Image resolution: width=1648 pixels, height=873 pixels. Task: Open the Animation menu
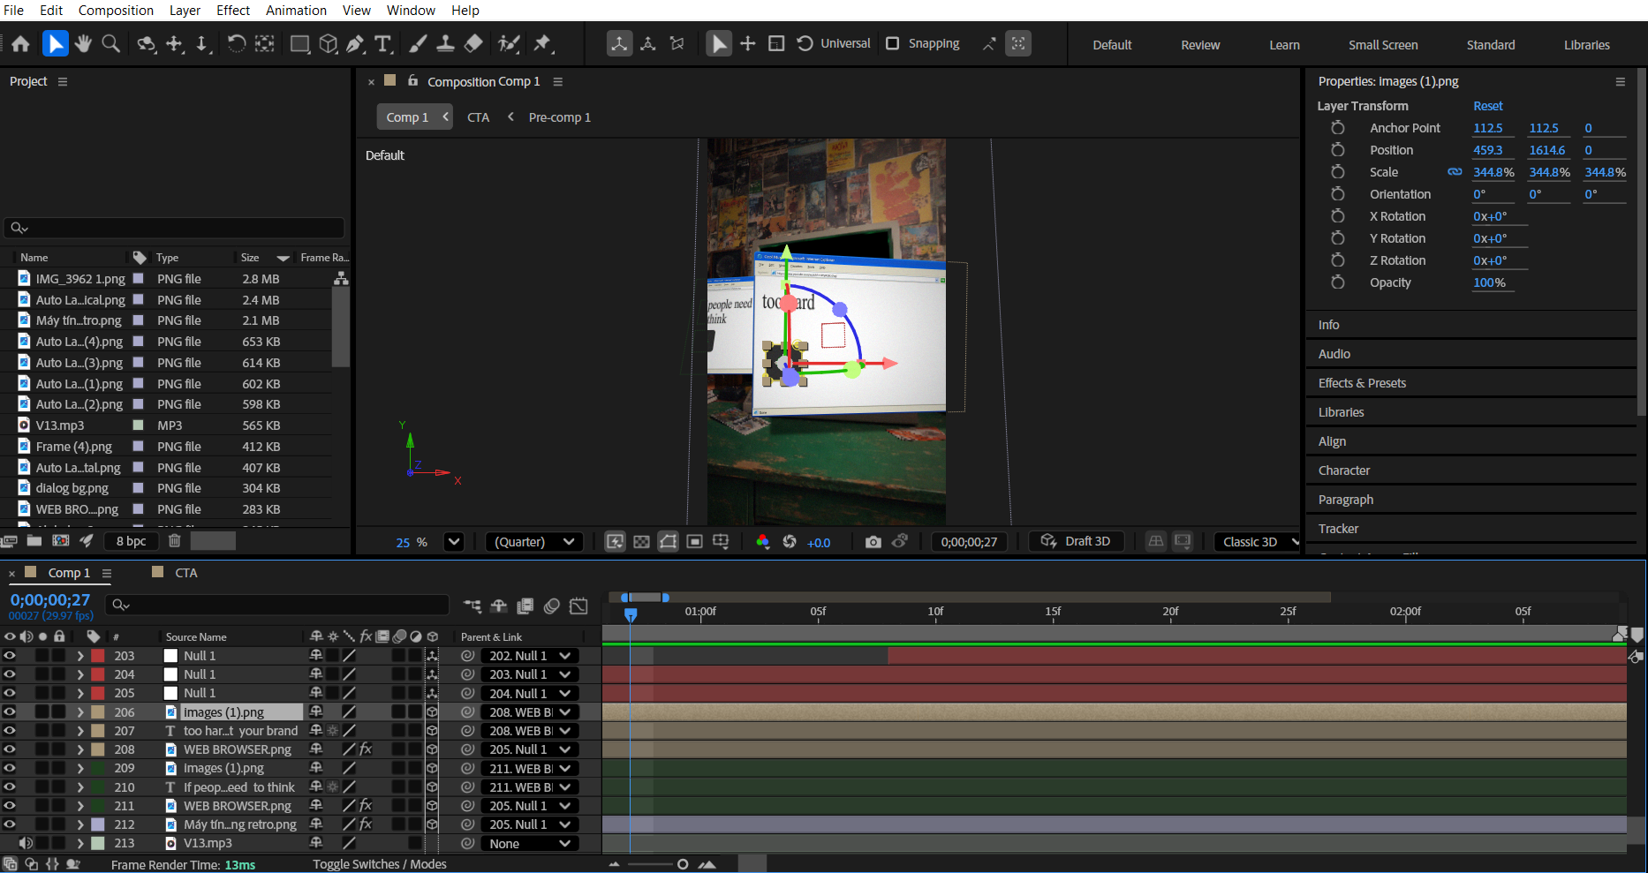click(x=296, y=11)
